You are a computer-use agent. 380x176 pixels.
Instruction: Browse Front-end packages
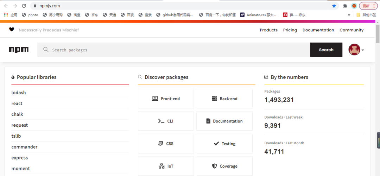tap(166, 99)
